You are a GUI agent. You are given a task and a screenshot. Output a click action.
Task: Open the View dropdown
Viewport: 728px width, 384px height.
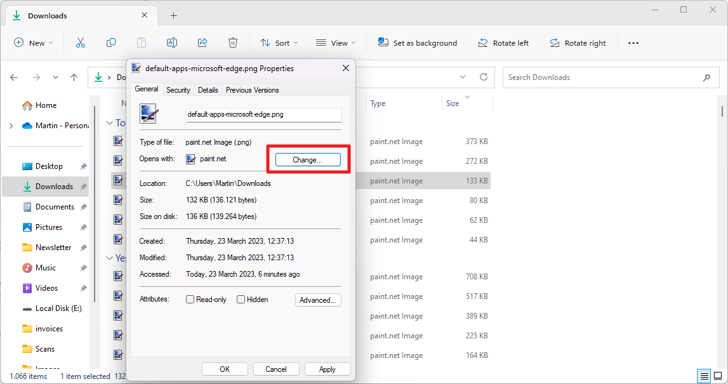pos(336,42)
